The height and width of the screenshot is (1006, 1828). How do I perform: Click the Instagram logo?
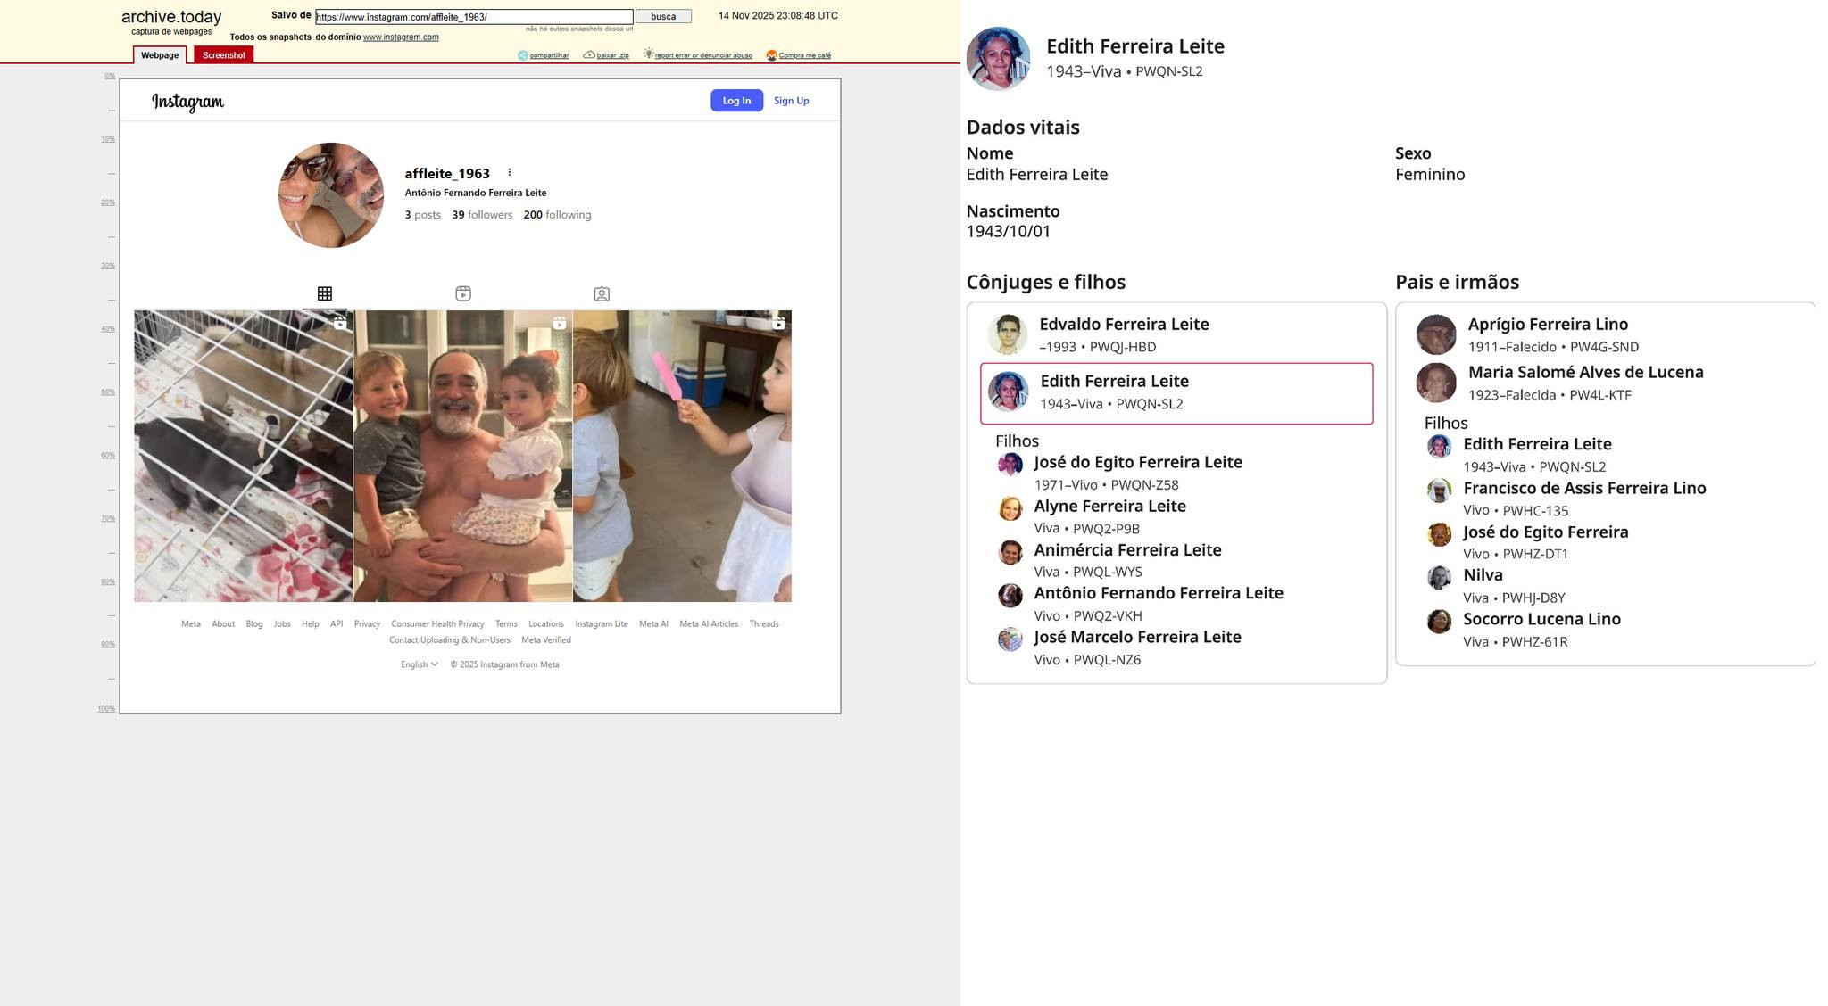187,102
